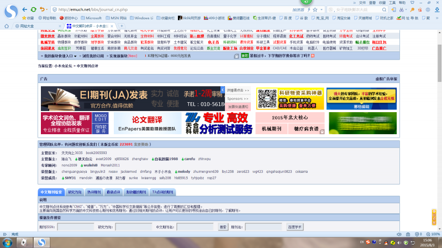Screen dimensions: 442x248
Task: Click the QR code advertisement image
Action: [x=267, y=99]
